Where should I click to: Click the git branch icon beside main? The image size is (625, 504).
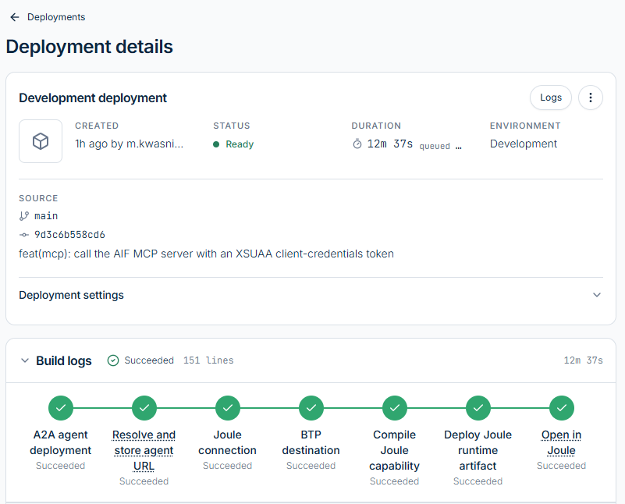(x=24, y=216)
